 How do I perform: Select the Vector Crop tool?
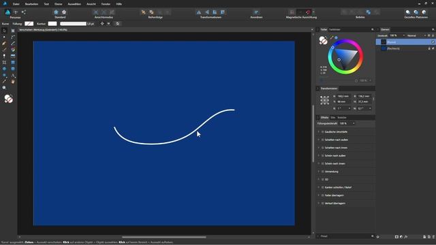4,63
